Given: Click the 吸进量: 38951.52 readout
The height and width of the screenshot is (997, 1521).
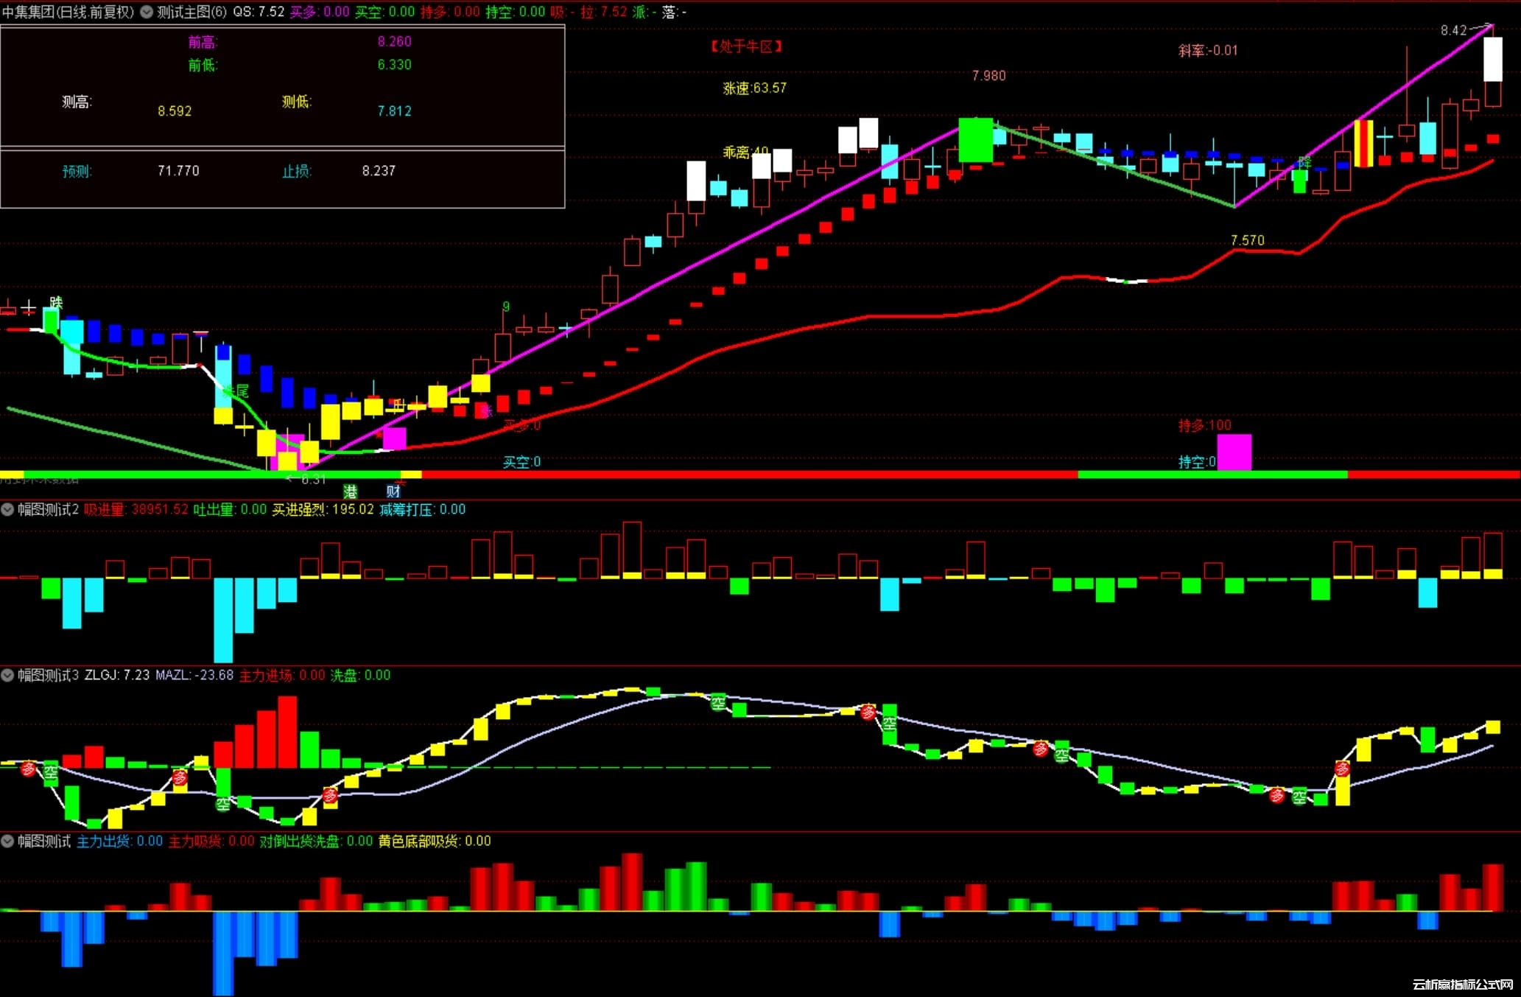Looking at the screenshot, I should click(x=136, y=509).
